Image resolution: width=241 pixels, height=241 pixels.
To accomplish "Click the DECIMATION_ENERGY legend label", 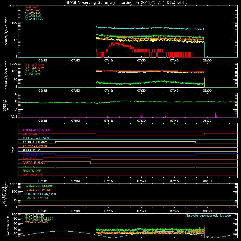I will point(39,186).
